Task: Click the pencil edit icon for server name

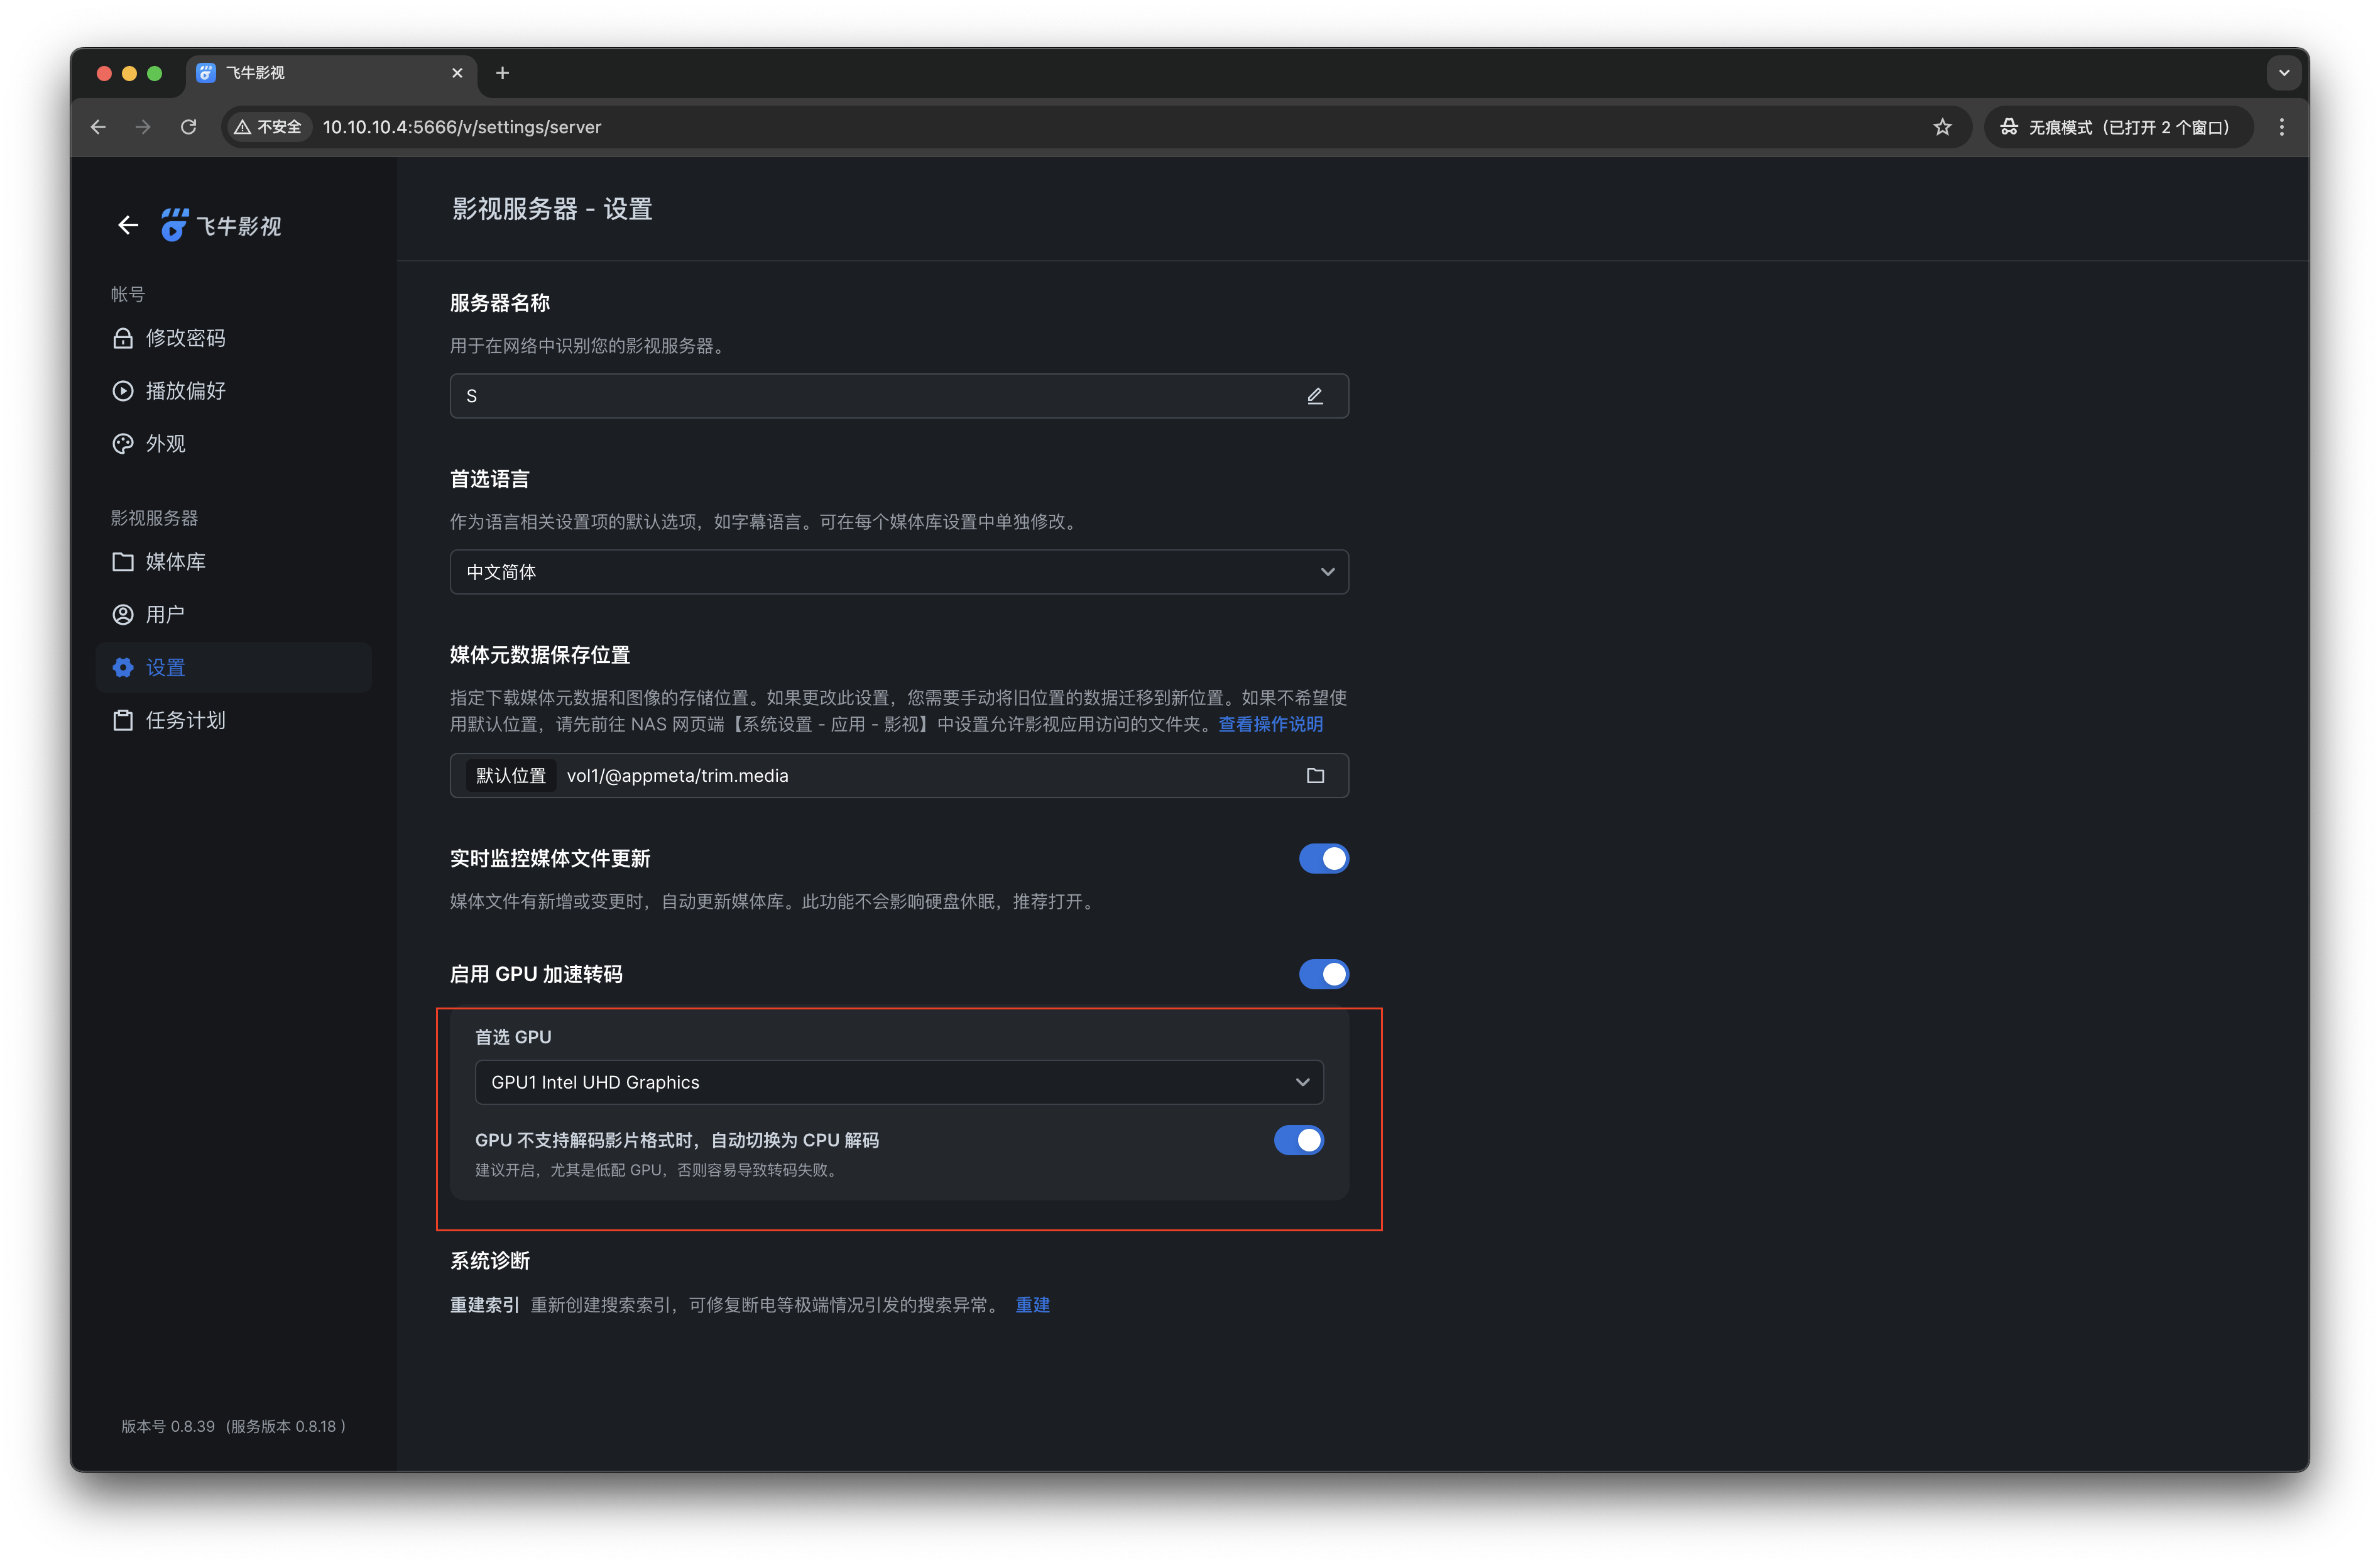Action: 1314,396
